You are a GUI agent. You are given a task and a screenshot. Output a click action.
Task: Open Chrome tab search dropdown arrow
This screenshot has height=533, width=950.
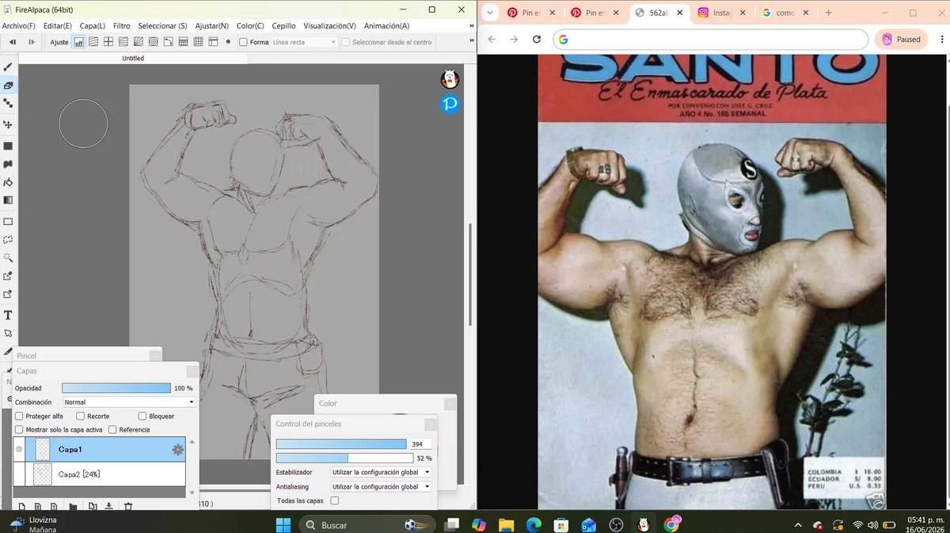pos(490,13)
